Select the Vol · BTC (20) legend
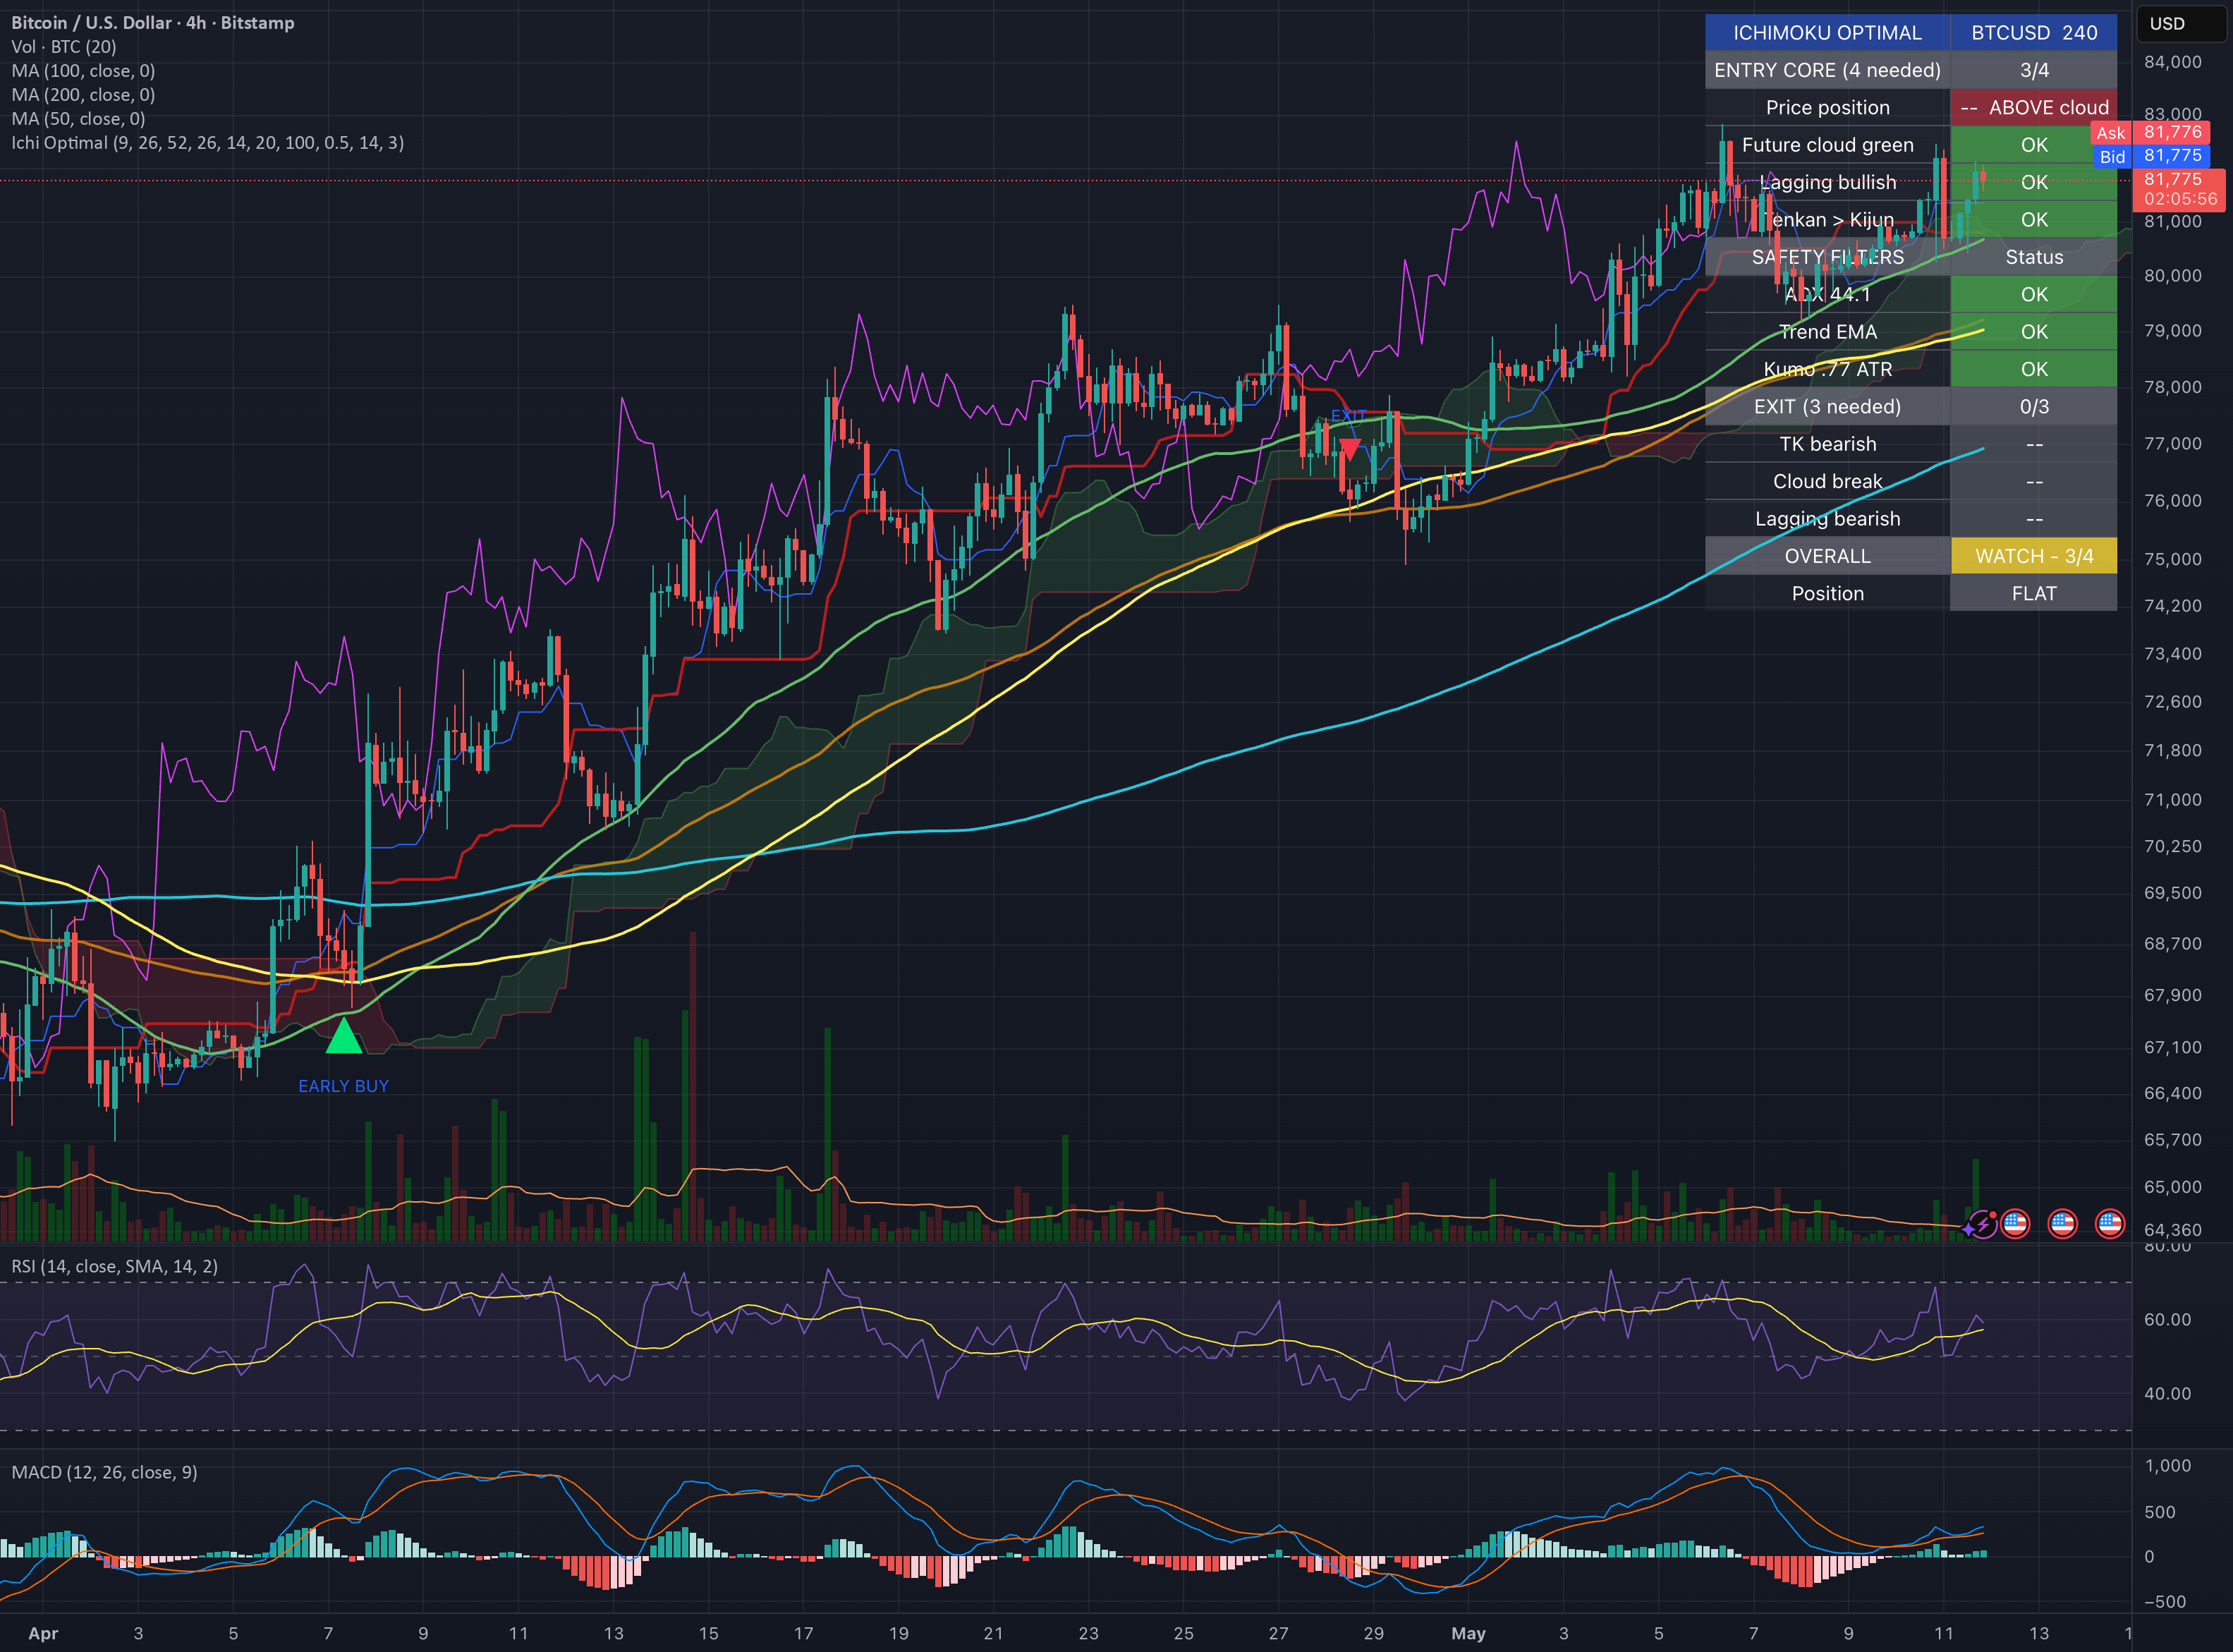 [64, 47]
